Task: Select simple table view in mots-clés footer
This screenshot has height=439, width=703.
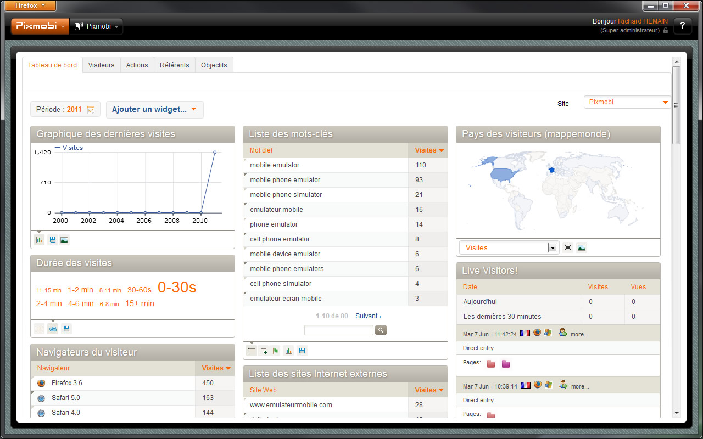Action: tap(252, 351)
